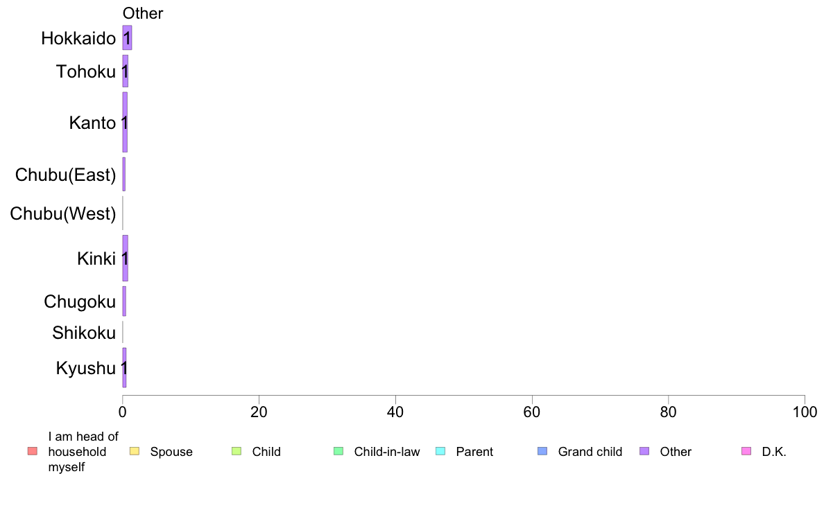
Task: Click the "Child-in-law" legend text
Action: point(386,452)
